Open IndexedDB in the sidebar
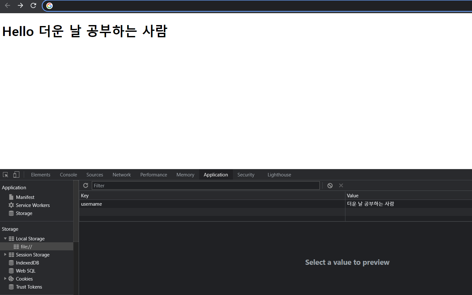The height and width of the screenshot is (295, 472). (x=27, y=263)
